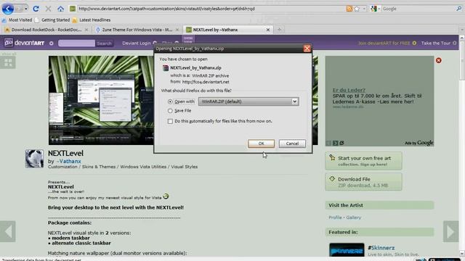465x261 pixels.
Task: Click the NEXTLevel preview image
Action: pos(102,100)
